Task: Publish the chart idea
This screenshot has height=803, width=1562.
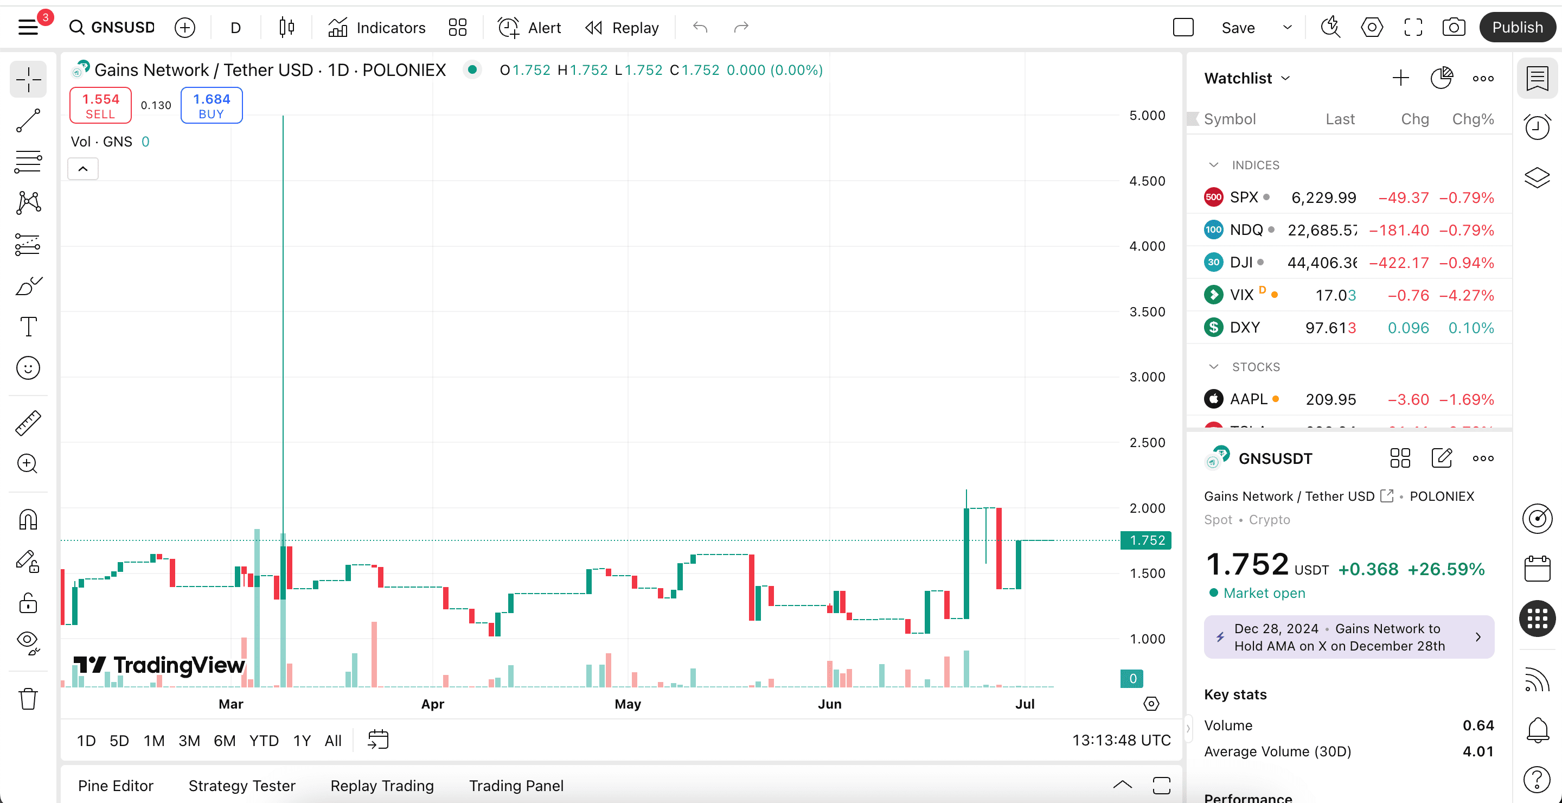Action: pyautogui.click(x=1517, y=27)
